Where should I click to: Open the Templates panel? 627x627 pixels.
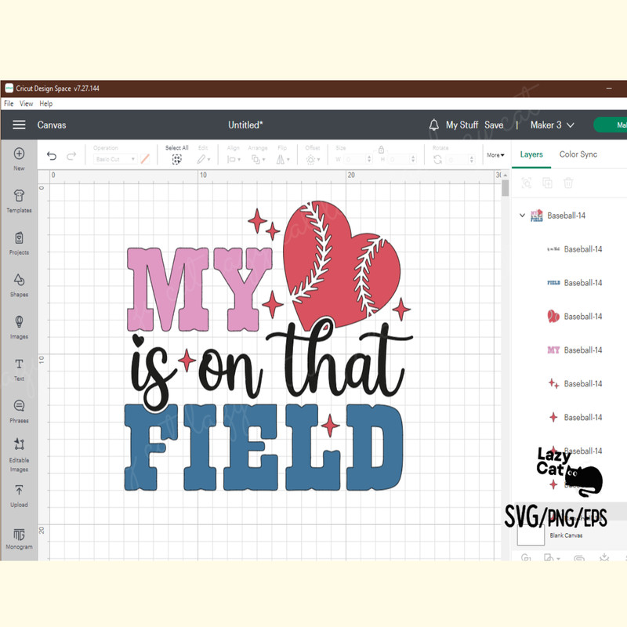point(19,198)
